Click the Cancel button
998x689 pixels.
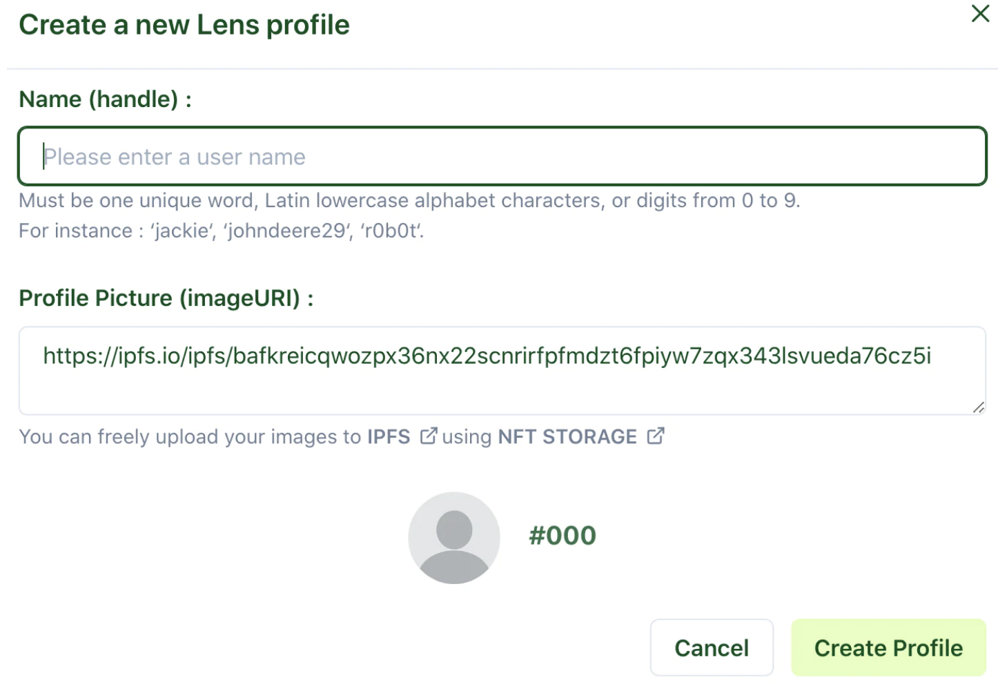click(712, 648)
